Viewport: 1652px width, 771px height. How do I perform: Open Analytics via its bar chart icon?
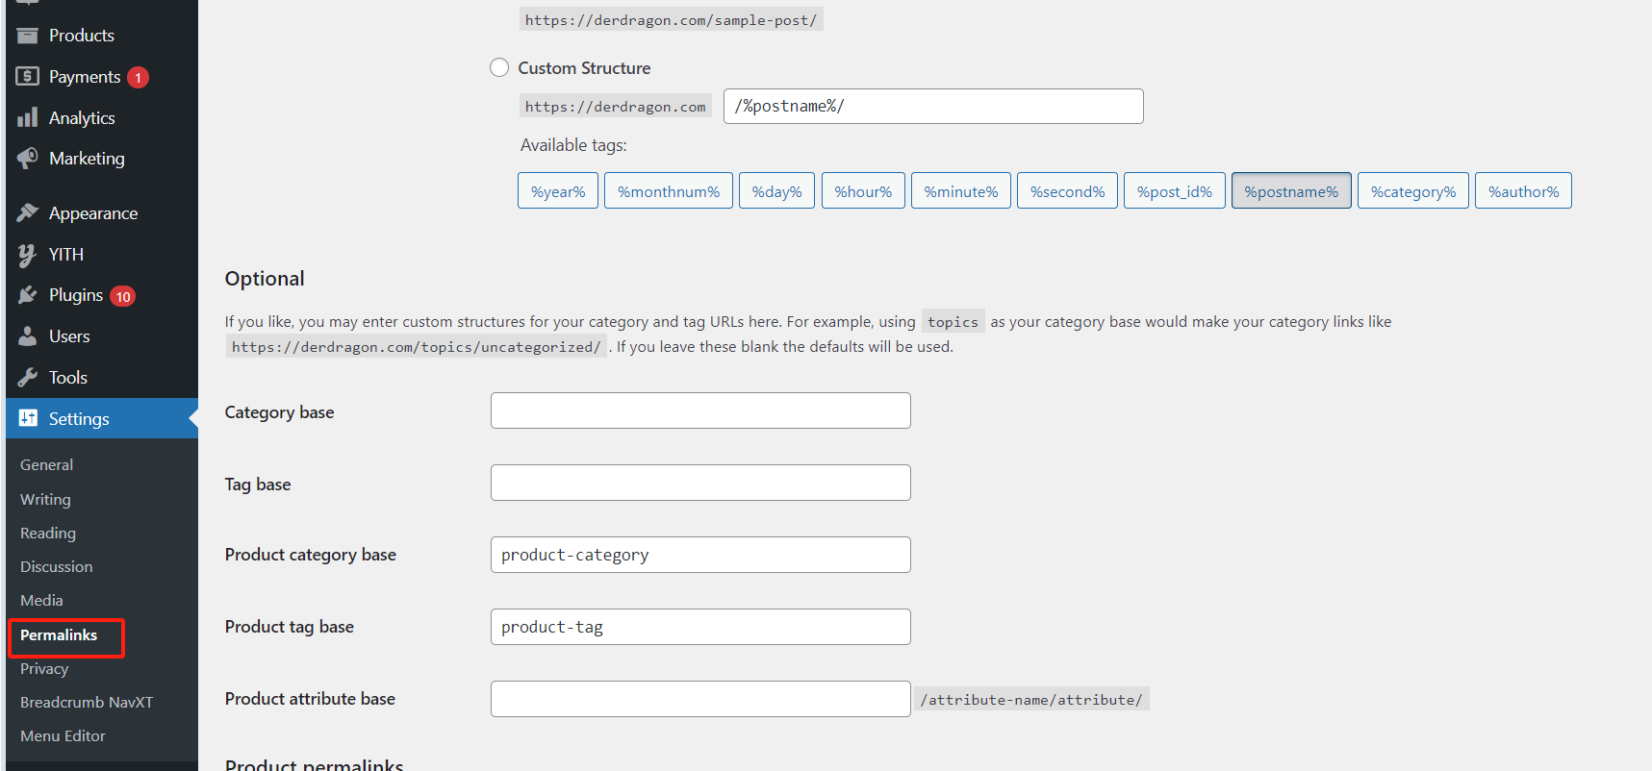pyautogui.click(x=28, y=117)
